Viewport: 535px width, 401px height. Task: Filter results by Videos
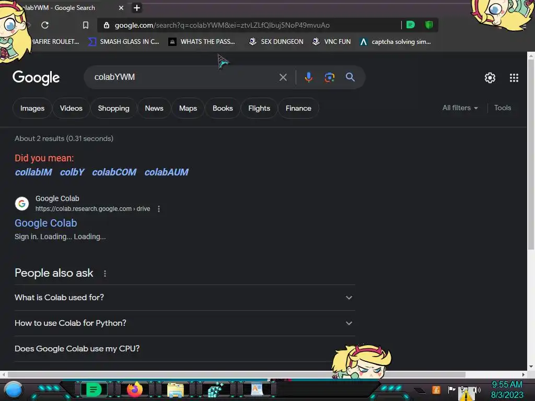point(71,108)
